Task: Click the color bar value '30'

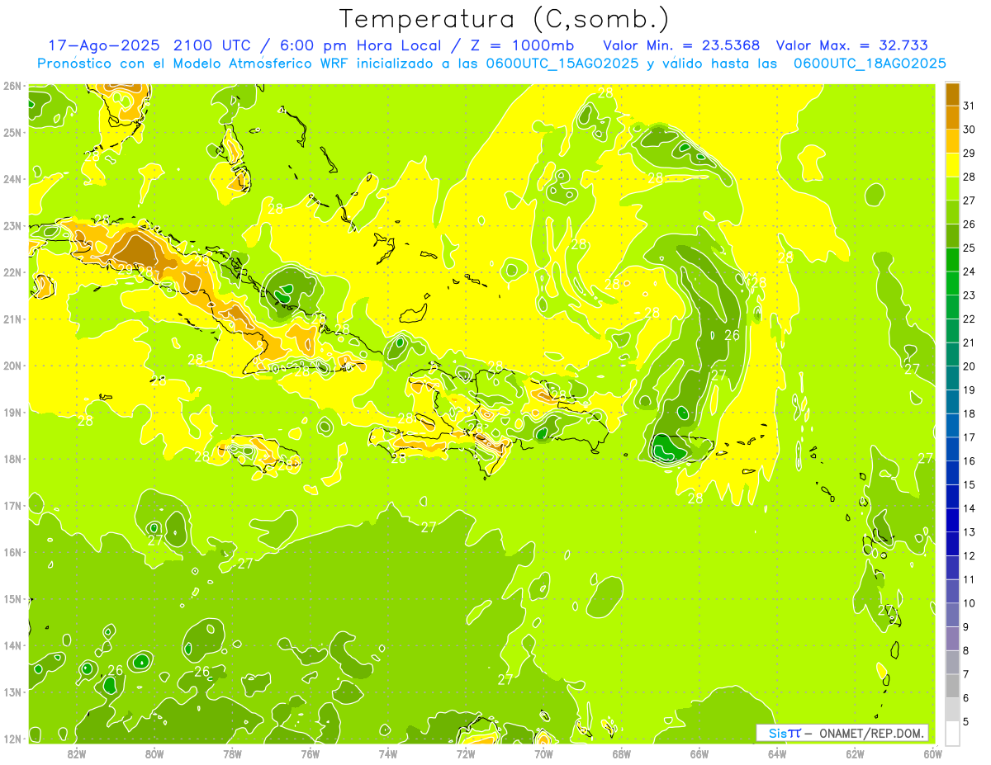Action: [969, 129]
